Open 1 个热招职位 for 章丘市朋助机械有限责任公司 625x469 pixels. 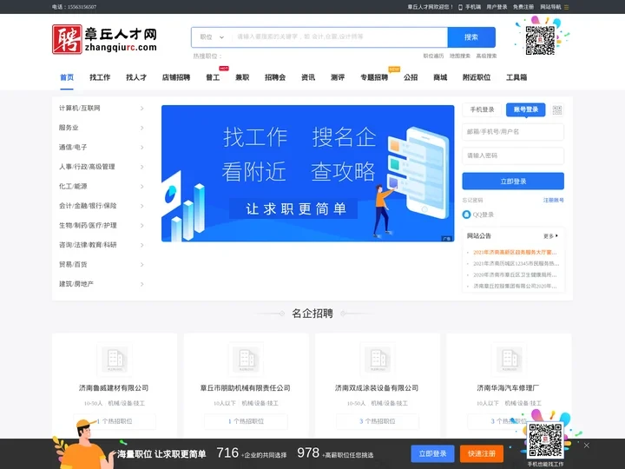point(246,421)
